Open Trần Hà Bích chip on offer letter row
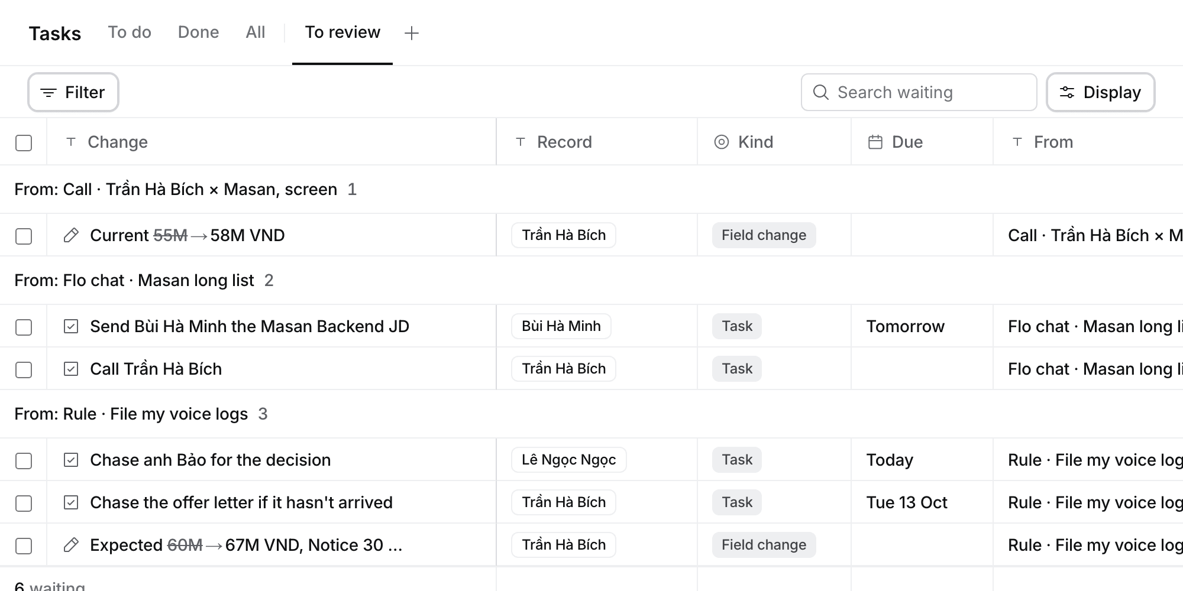Viewport: 1183px width, 591px height. click(x=564, y=502)
